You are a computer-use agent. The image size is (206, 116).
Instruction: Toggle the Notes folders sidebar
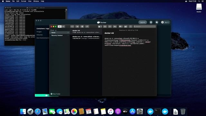72,26
